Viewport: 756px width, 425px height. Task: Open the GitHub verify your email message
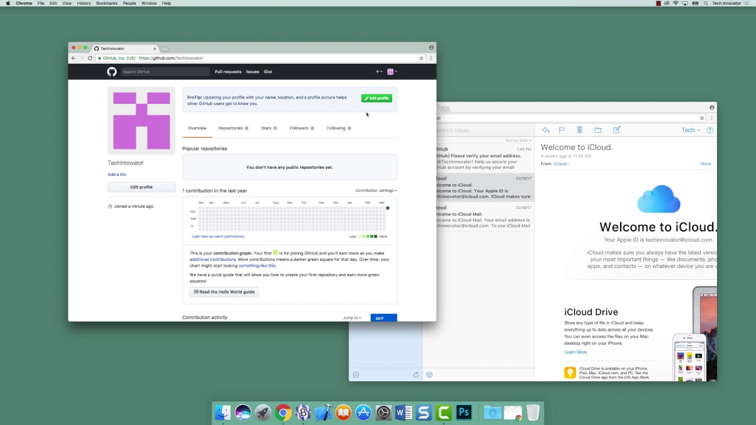(x=485, y=158)
